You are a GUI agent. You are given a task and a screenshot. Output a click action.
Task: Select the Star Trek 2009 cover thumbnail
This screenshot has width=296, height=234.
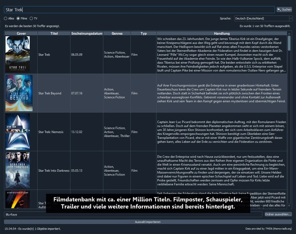coord(18,54)
